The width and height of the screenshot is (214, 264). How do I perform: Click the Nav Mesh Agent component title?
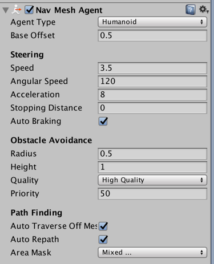tap(69, 10)
